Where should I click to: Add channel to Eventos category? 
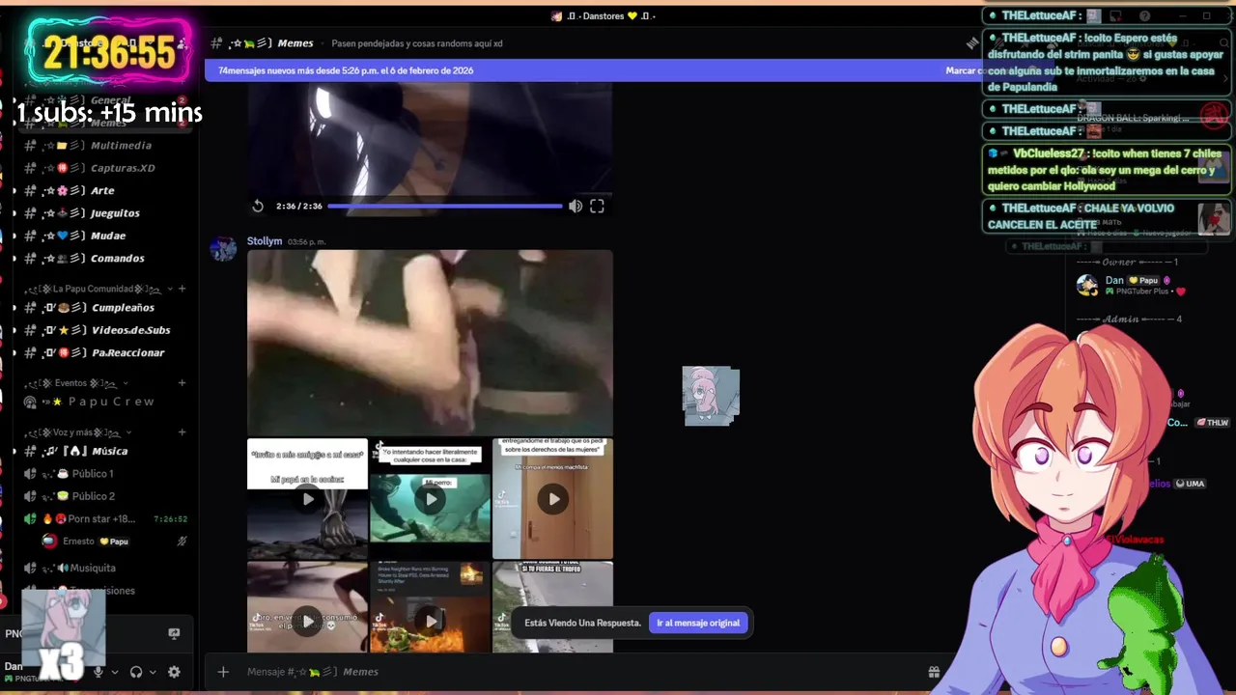click(182, 383)
